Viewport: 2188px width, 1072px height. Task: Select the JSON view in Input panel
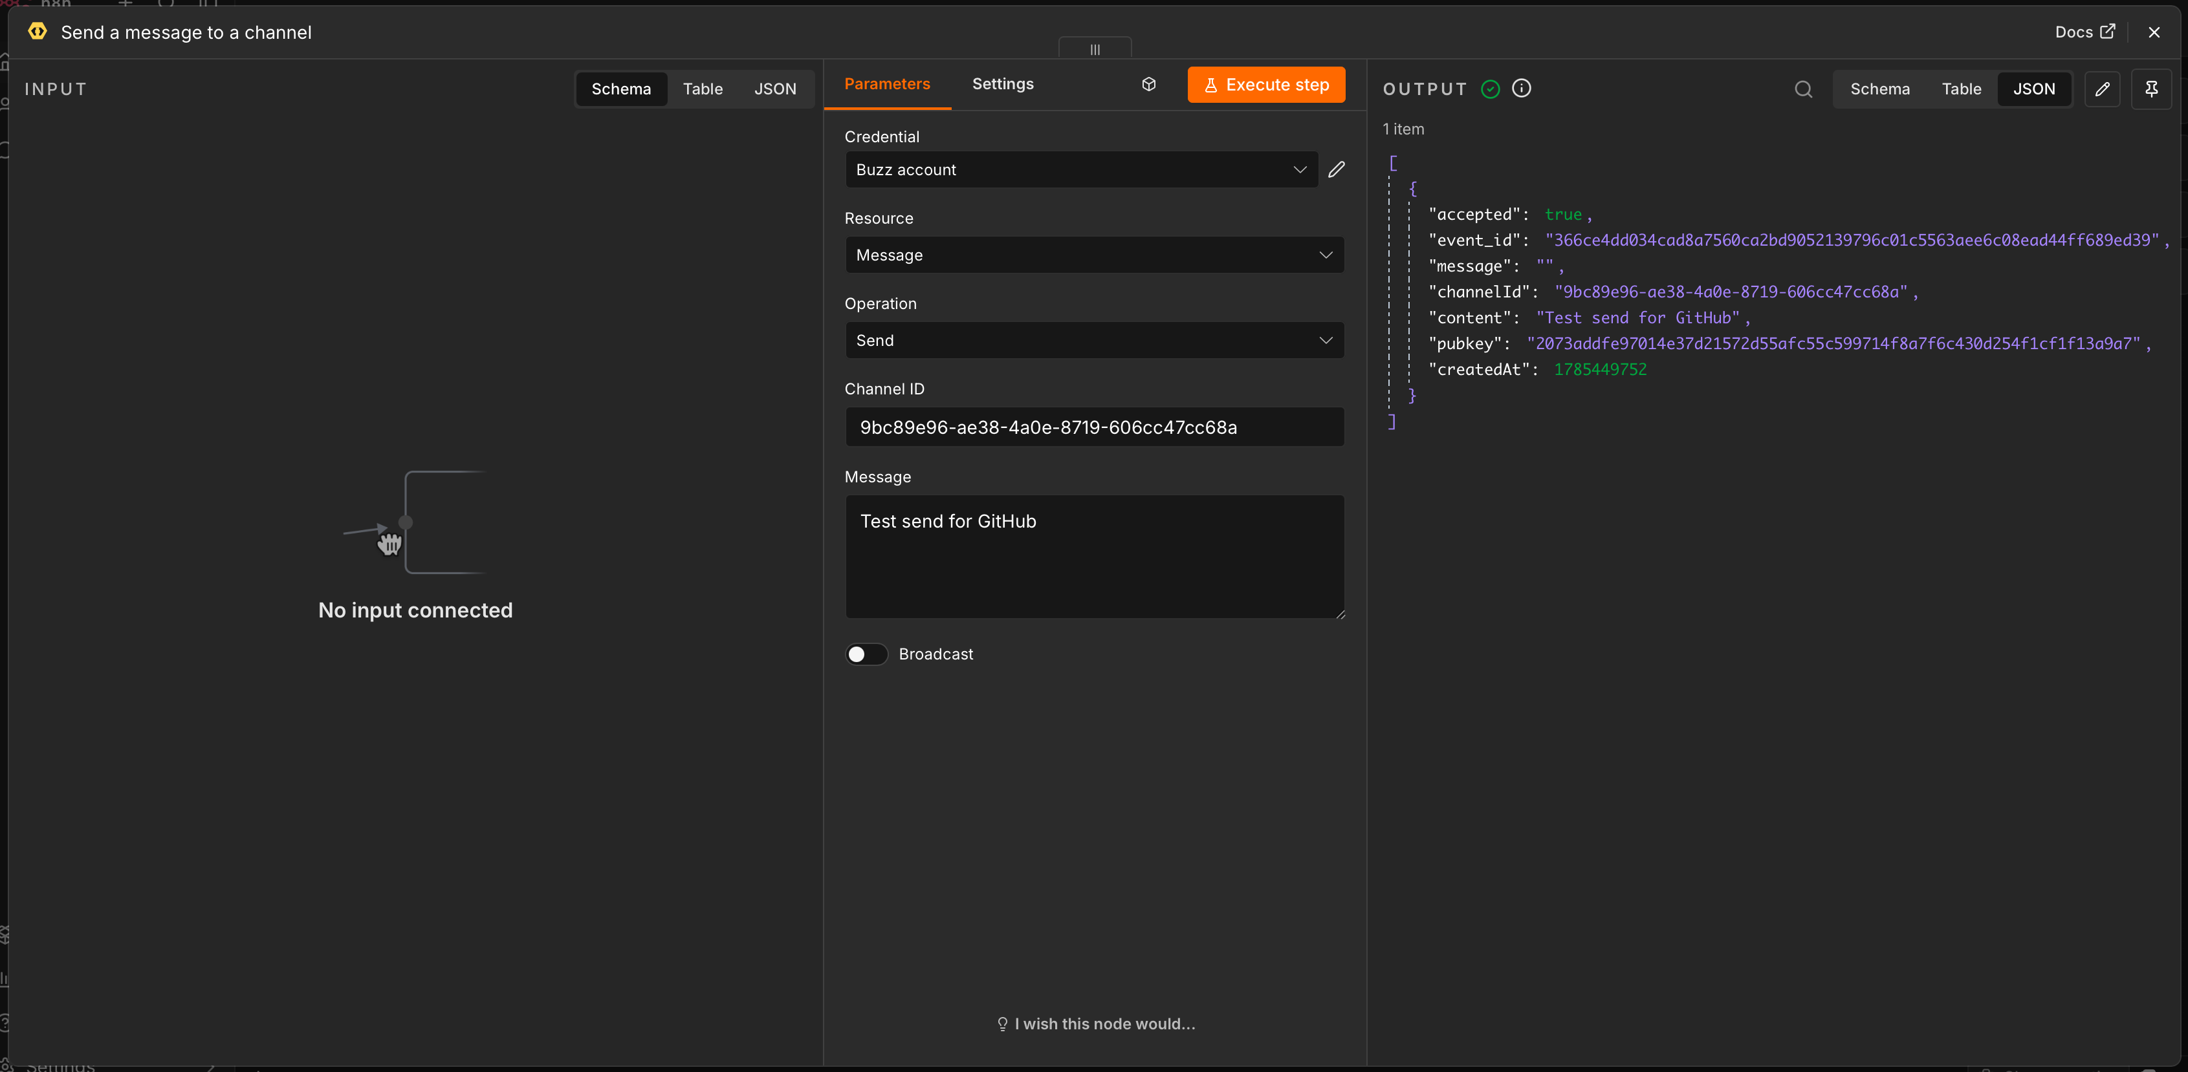pyautogui.click(x=774, y=89)
